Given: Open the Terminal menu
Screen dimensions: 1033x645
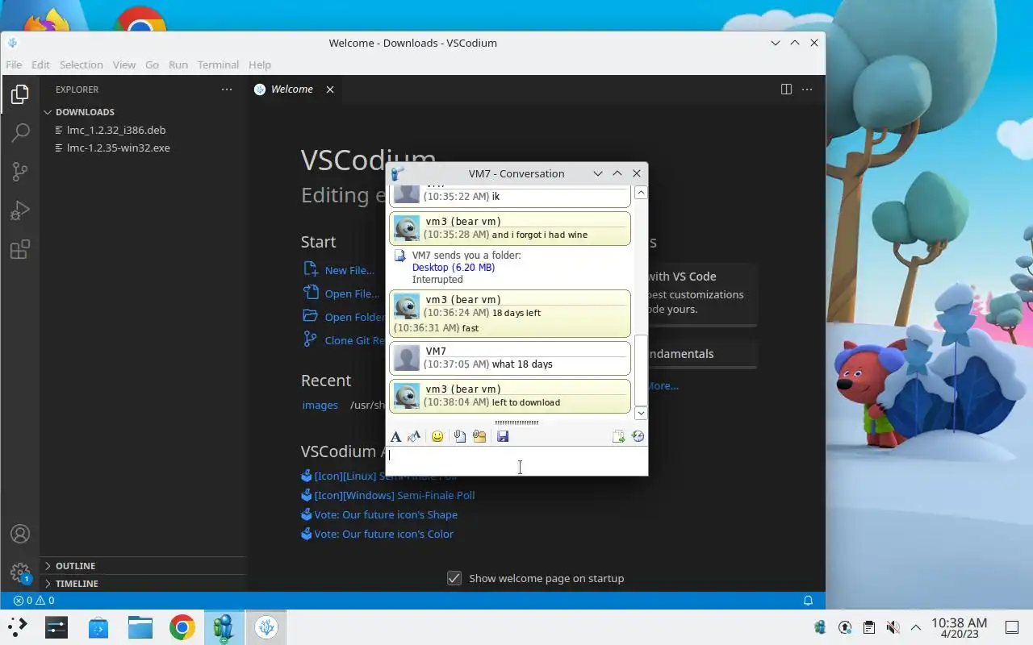Looking at the screenshot, I should click(218, 64).
